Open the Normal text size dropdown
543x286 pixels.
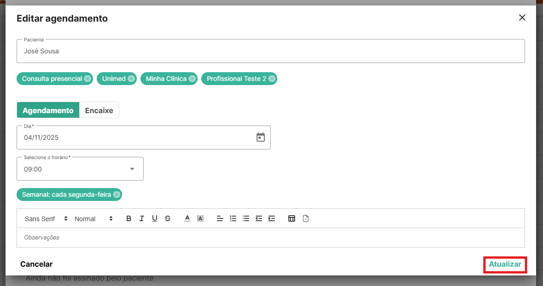pos(93,219)
